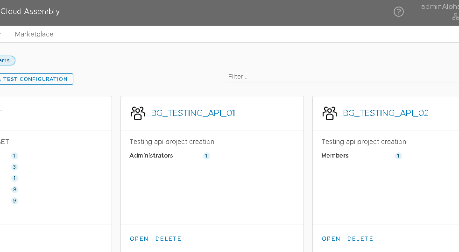Click the Administrators count badge
This screenshot has height=252, width=459.
(x=206, y=156)
